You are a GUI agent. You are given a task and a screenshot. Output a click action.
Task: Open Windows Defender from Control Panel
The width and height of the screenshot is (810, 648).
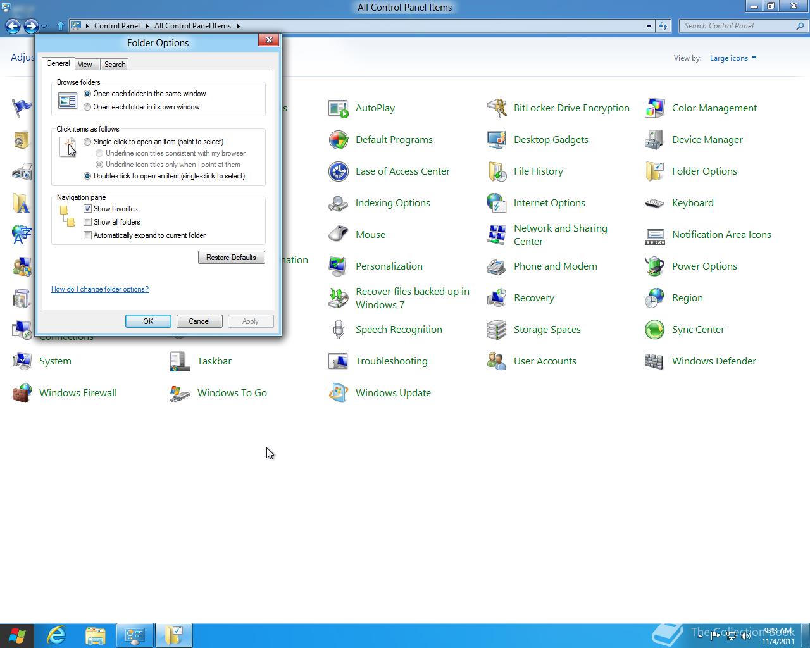click(714, 361)
